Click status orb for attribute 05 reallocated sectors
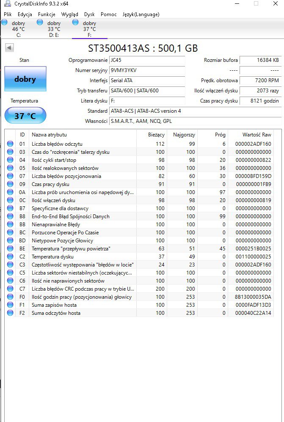The height and width of the screenshot is (422, 284). coord(10,168)
